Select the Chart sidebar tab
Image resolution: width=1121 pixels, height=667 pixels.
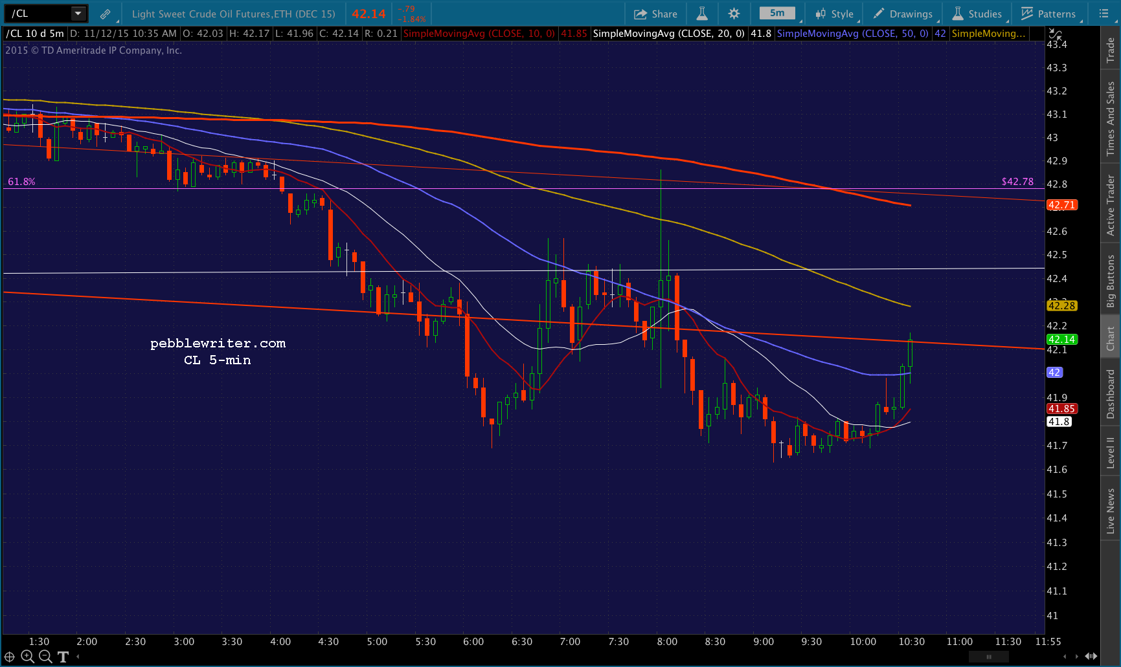(1111, 338)
